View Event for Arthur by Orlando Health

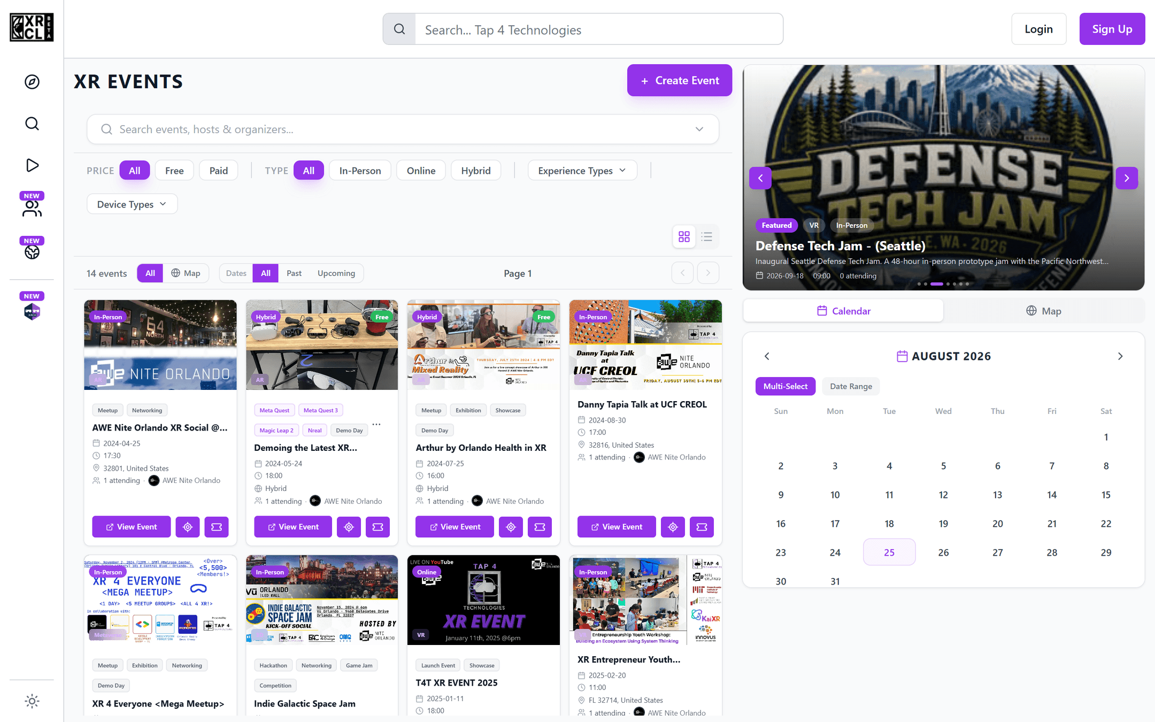tap(455, 527)
